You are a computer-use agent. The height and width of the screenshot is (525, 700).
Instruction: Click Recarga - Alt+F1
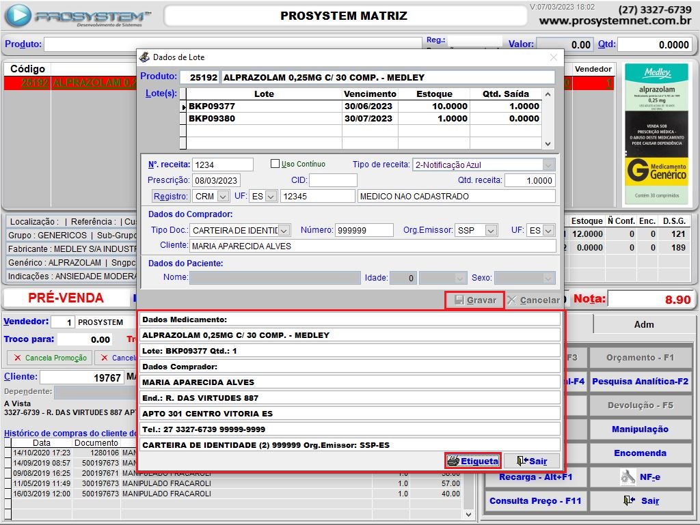(536, 477)
